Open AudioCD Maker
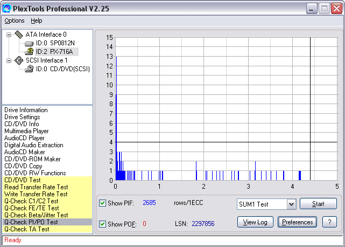Image resolution: width=345 pixels, height=247 pixels. [x=24, y=152]
